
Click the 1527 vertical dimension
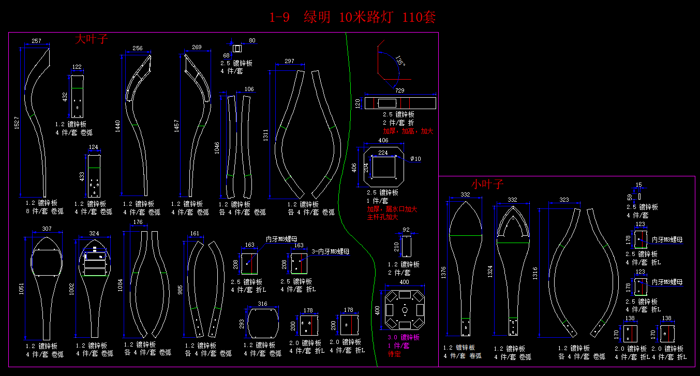16,123
